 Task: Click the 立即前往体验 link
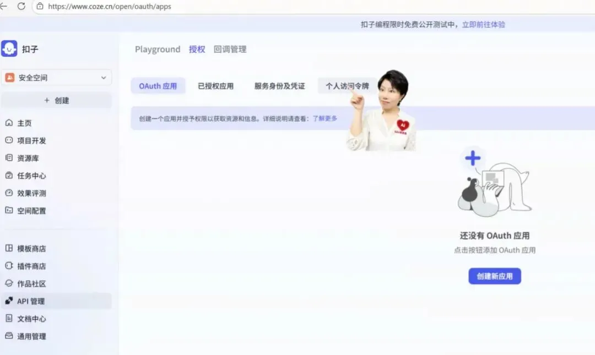pos(484,25)
